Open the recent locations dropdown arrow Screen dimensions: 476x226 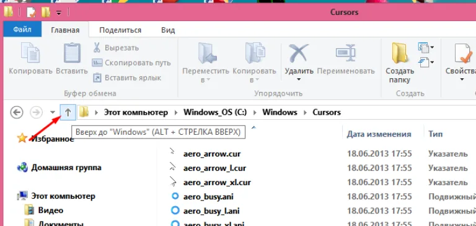click(x=53, y=112)
